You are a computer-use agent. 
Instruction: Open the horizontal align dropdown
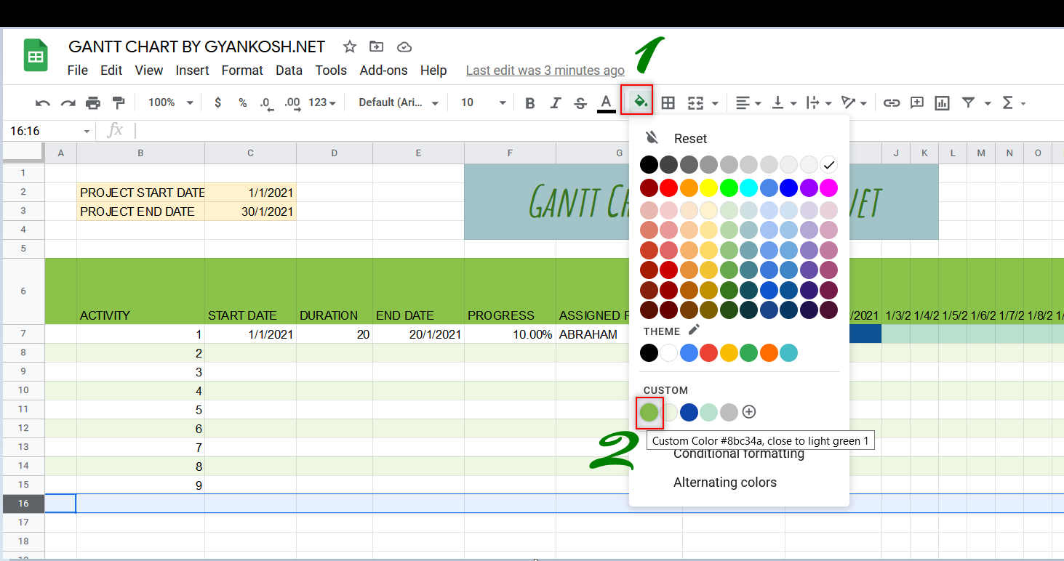748,102
